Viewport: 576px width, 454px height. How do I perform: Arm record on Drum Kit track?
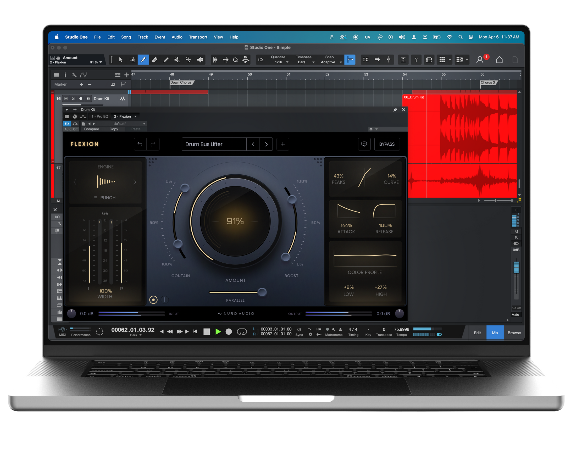click(x=81, y=99)
